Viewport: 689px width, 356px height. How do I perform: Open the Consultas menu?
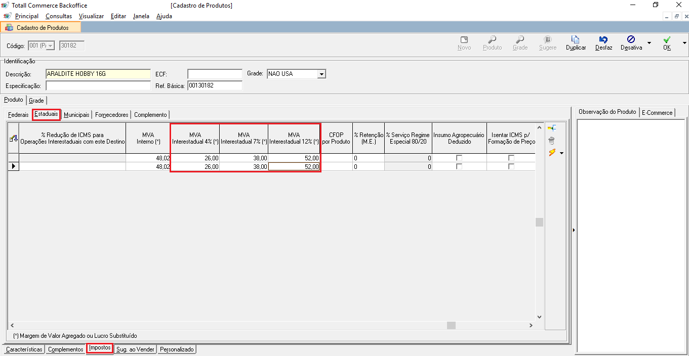pyautogui.click(x=59, y=16)
